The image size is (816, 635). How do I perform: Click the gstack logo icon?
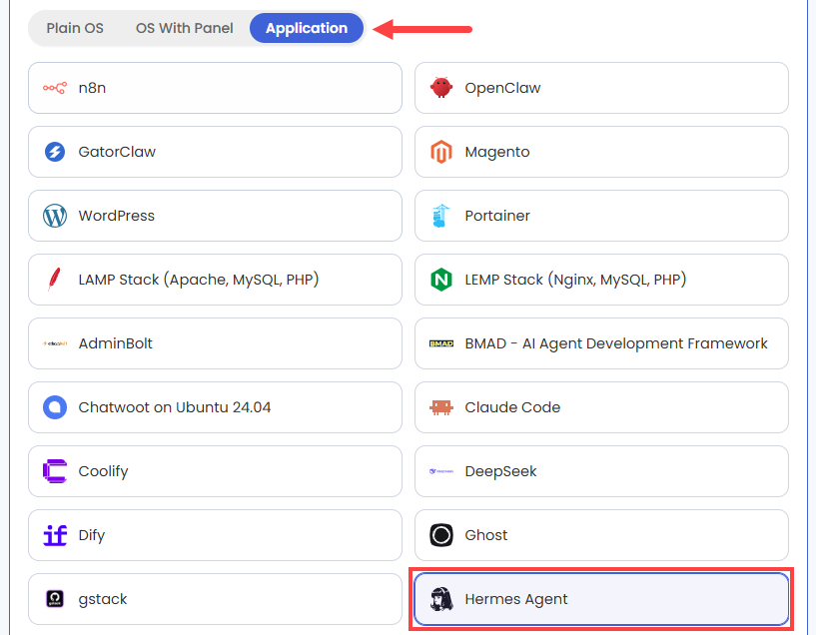(55, 599)
